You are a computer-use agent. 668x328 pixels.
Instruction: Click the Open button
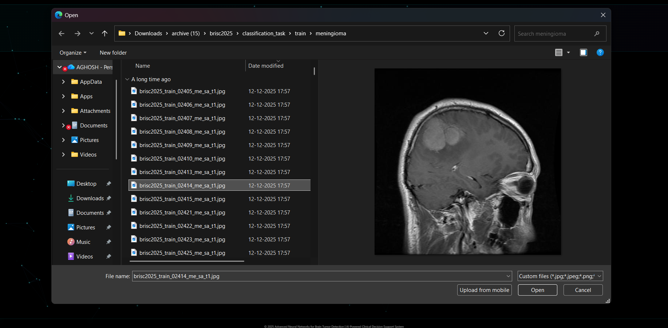tap(537, 290)
